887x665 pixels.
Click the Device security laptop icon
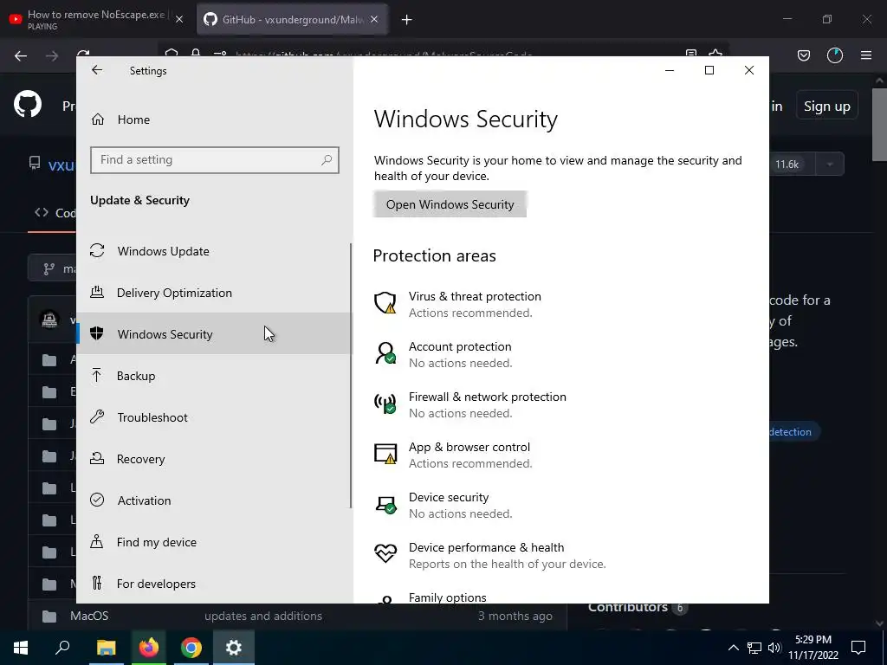point(385,504)
